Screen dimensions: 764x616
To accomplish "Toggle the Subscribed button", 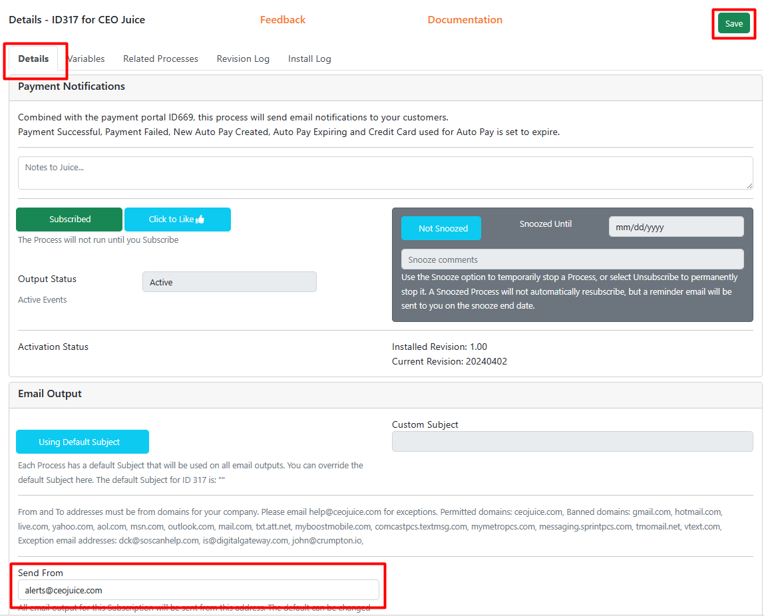I will [x=69, y=220].
